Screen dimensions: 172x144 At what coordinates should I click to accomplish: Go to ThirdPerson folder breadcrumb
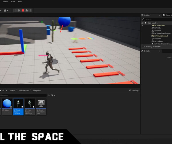[x=24, y=90]
